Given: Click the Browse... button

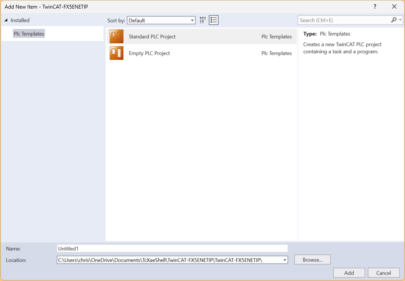Looking at the screenshot, I should [x=312, y=260].
